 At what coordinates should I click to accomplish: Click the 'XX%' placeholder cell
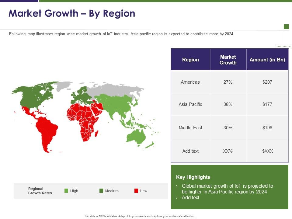pyautogui.click(x=228, y=151)
